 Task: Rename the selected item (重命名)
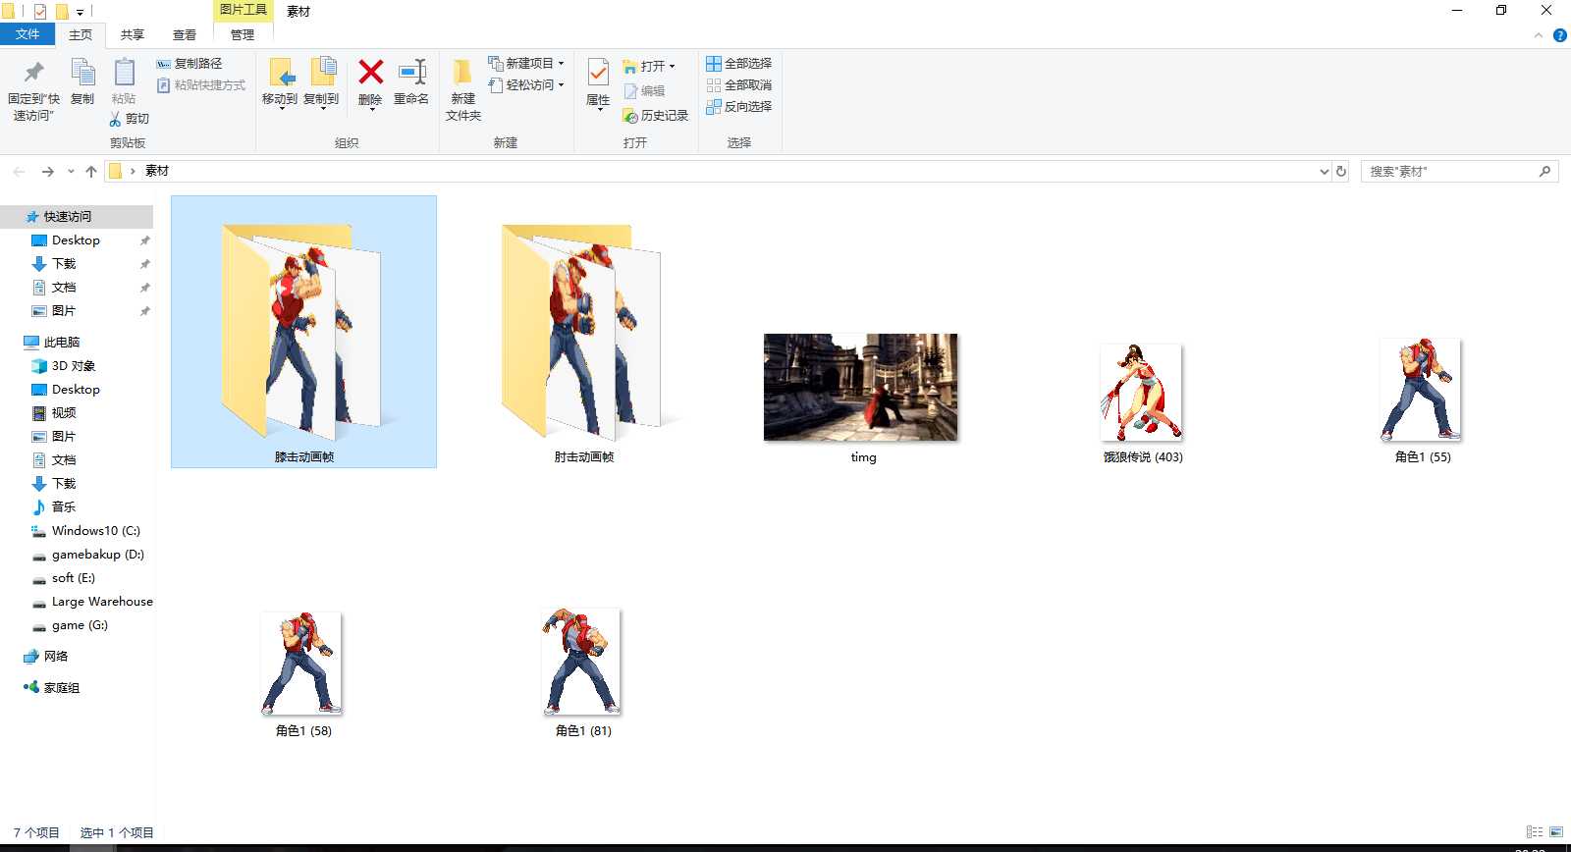click(x=411, y=82)
